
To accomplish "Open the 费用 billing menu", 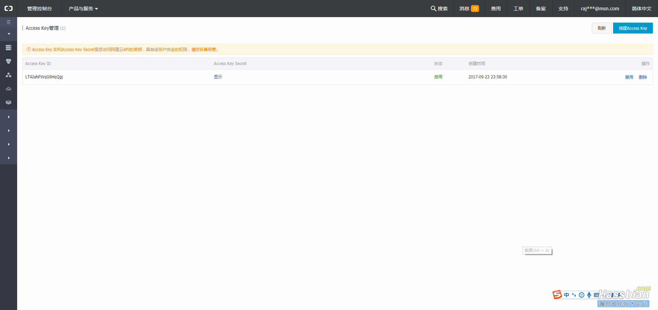I will [x=496, y=9].
